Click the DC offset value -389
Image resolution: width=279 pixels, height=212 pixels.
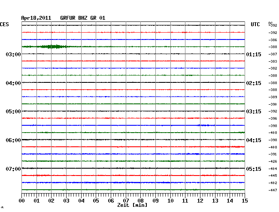tap(273, 97)
